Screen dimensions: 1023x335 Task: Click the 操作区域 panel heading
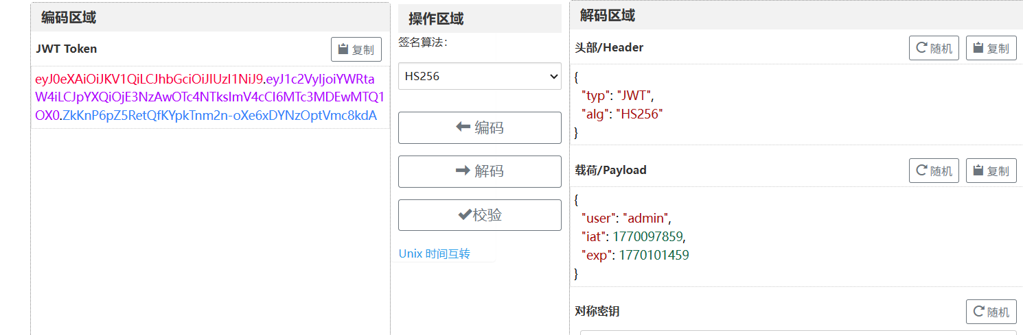(x=436, y=18)
